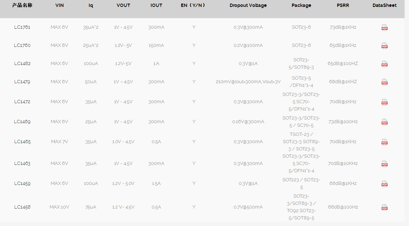Viewport: 409px width, 226px height.
Task: Open the LC1463 PDF datasheet icon
Action: coord(385,164)
